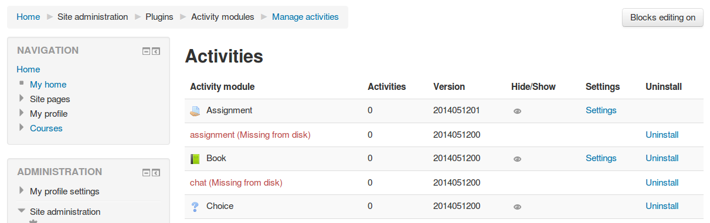
Task: Hide the Book activity module
Action: (517, 159)
